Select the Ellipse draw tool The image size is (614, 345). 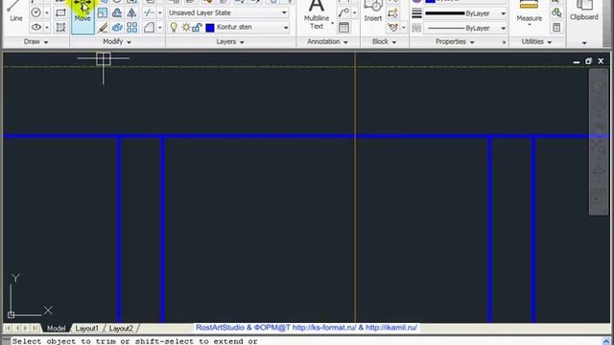36,28
